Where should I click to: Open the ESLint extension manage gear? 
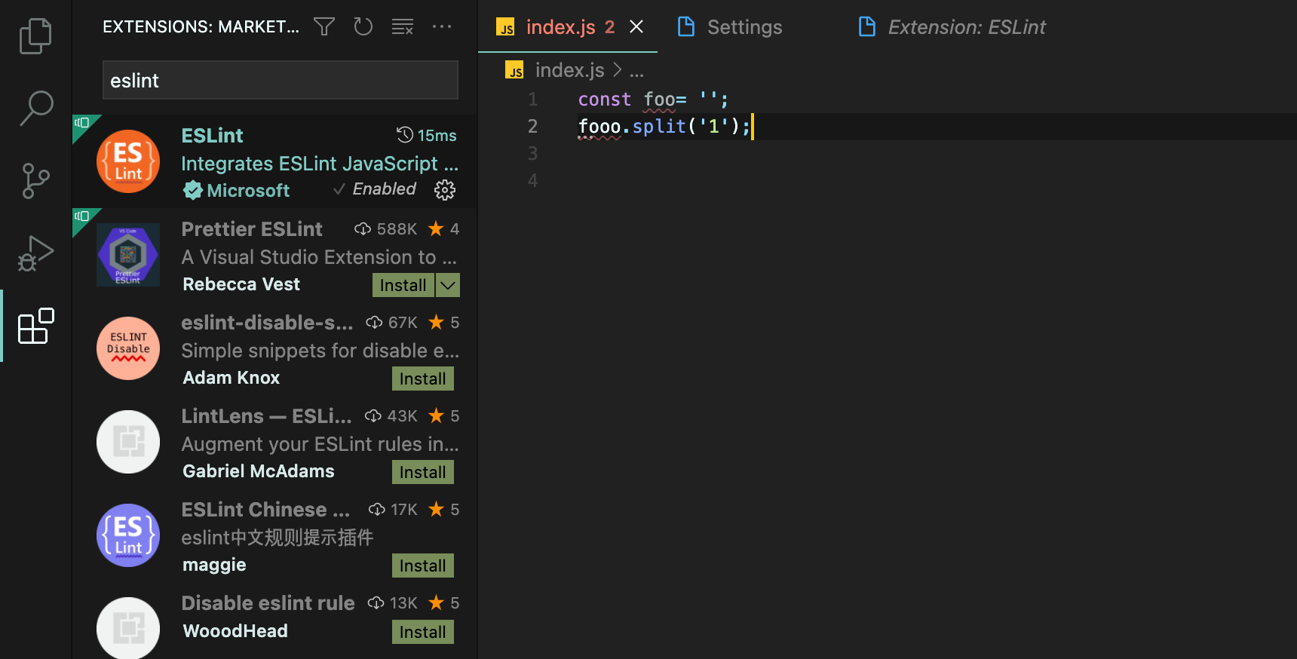pyautogui.click(x=445, y=190)
